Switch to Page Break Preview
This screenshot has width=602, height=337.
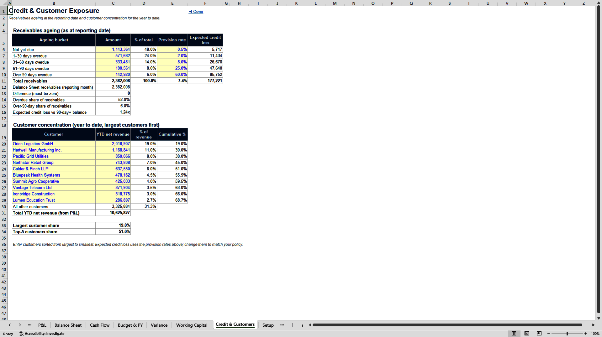pyautogui.click(x=539, y=334)
